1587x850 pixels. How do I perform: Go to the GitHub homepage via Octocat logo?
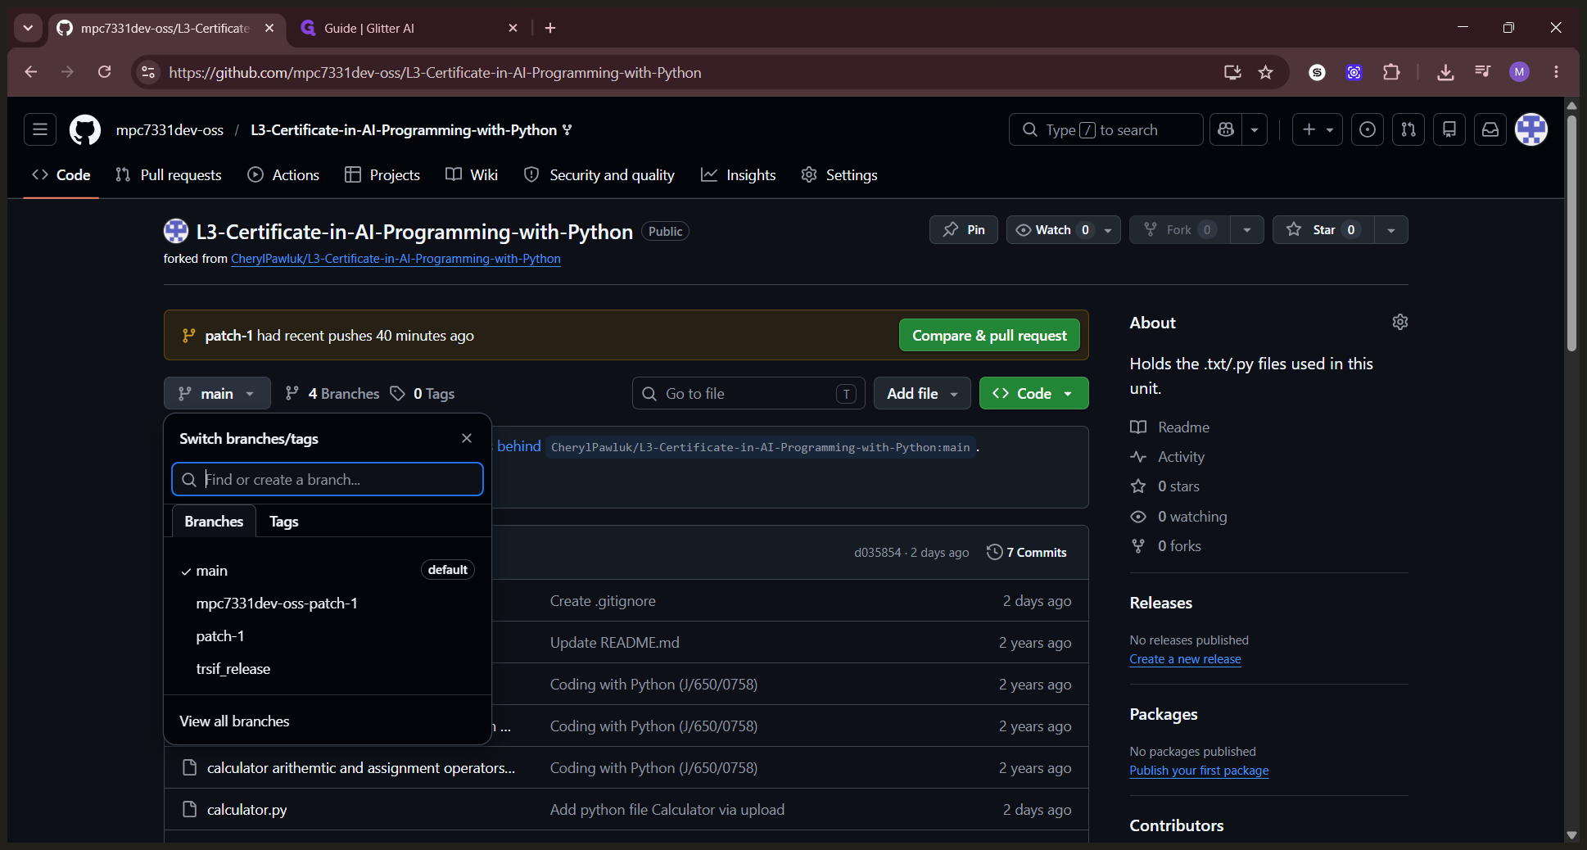click(x=85, y=129)
